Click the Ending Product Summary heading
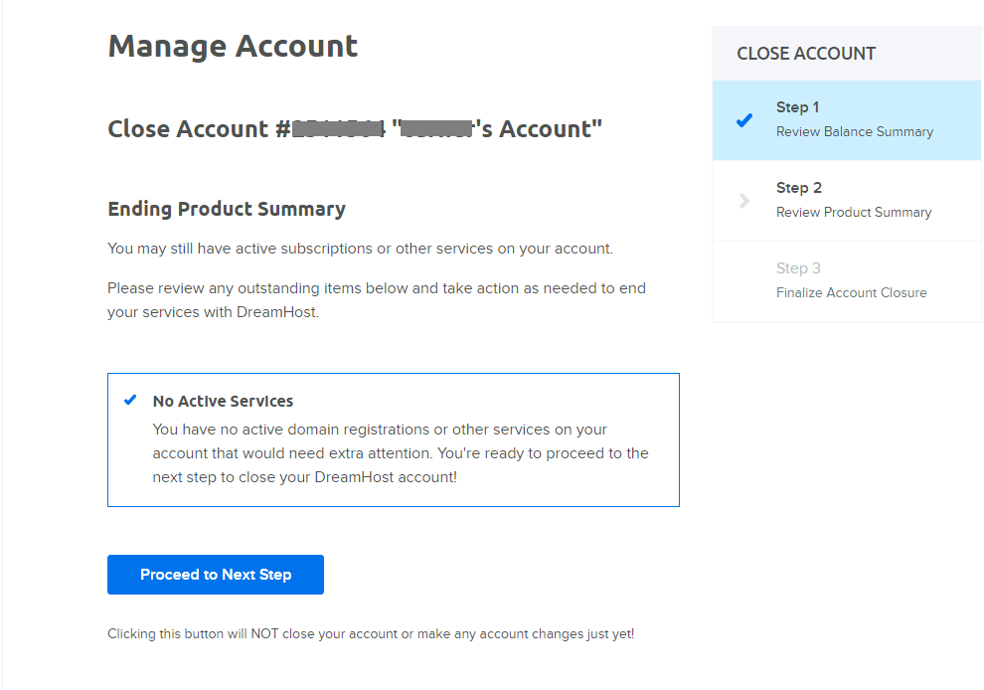 (227, 209)
